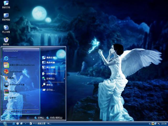Click the first system tray icon
This screenshot has height=126, width=168.
[152, 124]
